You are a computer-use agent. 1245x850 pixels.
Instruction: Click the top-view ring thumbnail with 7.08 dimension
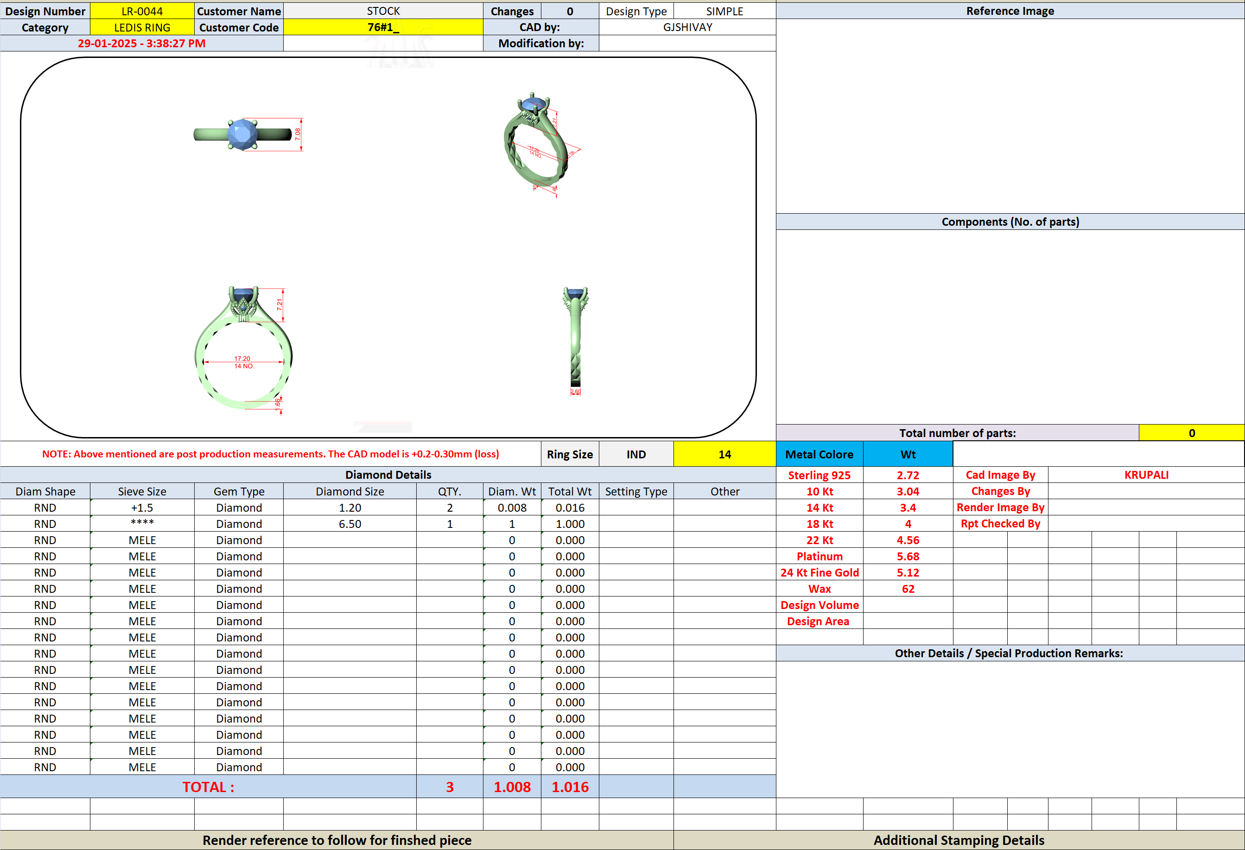tap(248, 134)
